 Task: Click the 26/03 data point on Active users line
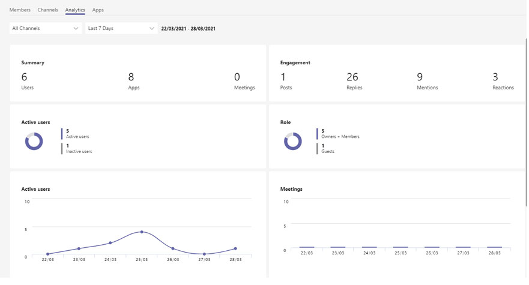coord(173,248)
